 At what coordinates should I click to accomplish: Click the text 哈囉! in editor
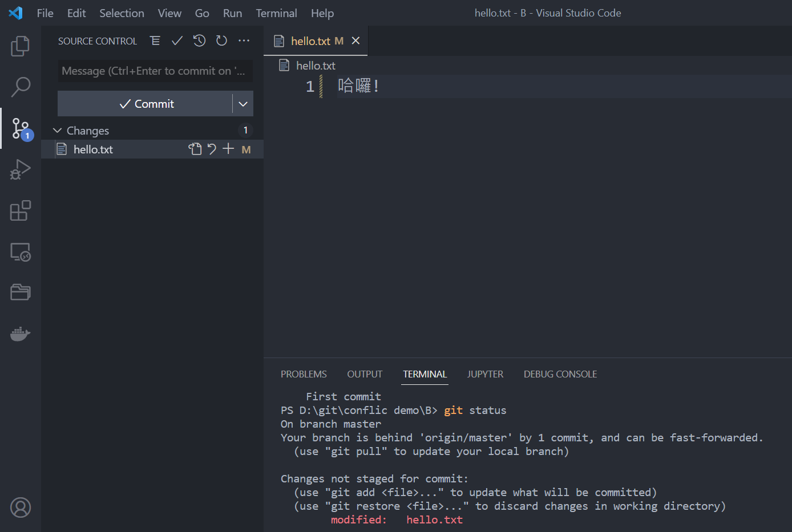[x=358, y=86]
